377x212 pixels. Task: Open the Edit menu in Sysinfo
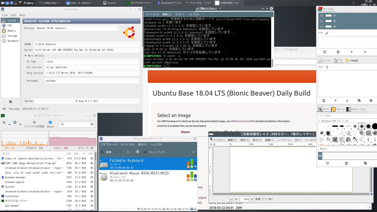13,15
